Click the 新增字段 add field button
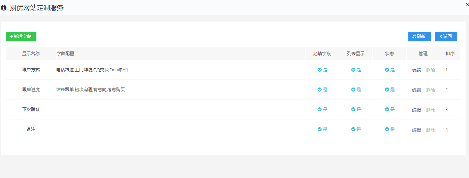The height and width of the screenshot is (178, 469). click(21, 37)
